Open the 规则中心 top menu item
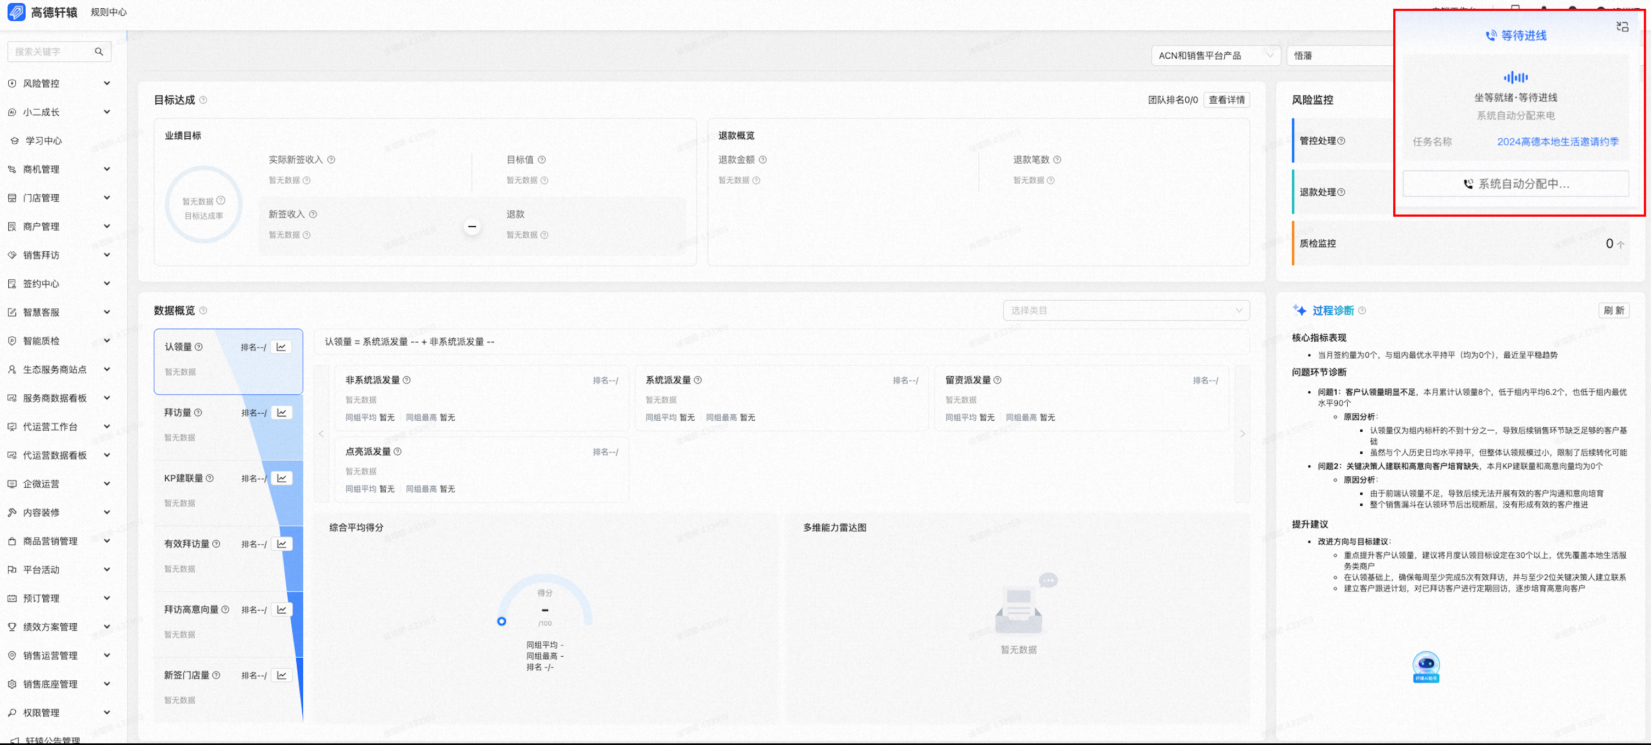This screenshot has width=1651, height=745. point(109,12)
